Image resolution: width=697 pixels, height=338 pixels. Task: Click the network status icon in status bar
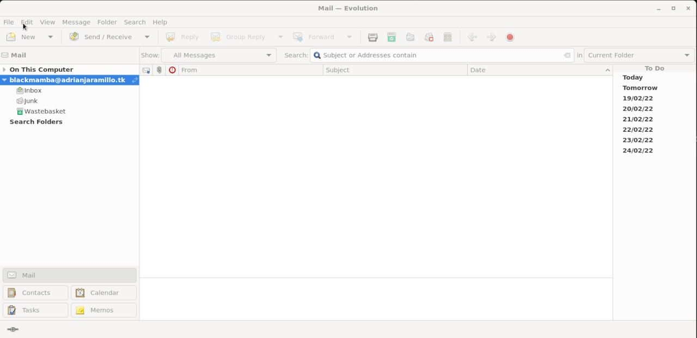[13, 329]
